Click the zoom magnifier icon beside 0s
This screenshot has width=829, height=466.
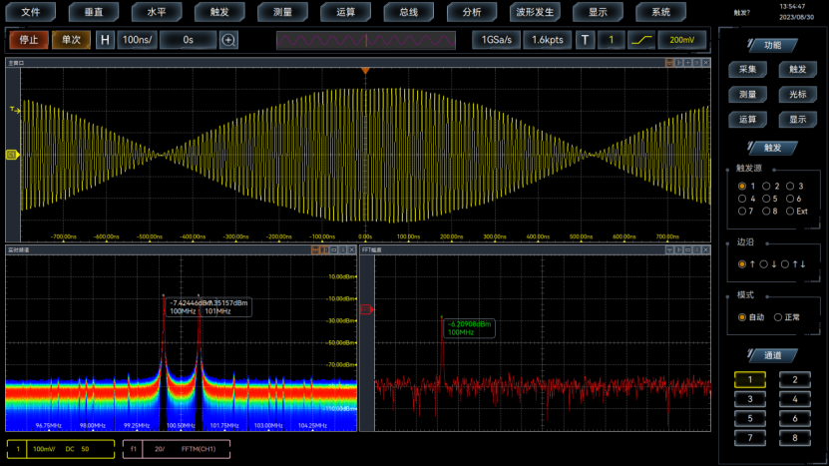228,40
